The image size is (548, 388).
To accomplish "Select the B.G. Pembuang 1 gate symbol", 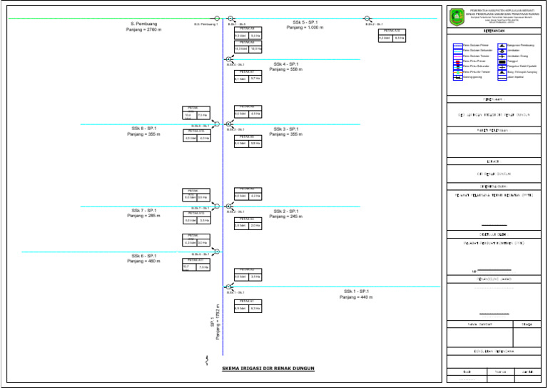I will (217, 19).
